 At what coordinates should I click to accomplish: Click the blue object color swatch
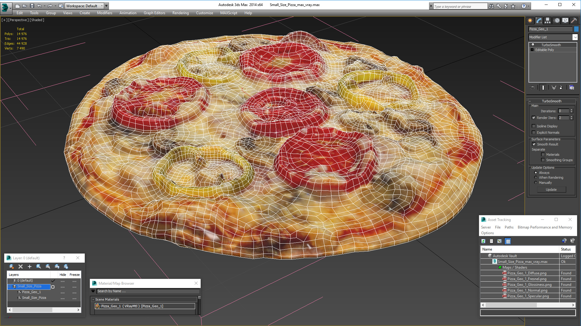576,29
